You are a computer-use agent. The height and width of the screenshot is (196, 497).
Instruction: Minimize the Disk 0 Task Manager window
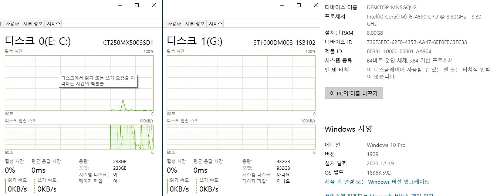pos(120,6)
